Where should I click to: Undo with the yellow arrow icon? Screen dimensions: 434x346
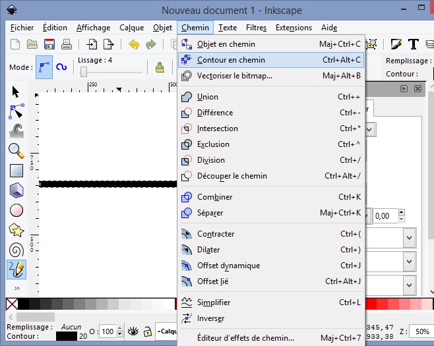(x=134, y=44)
